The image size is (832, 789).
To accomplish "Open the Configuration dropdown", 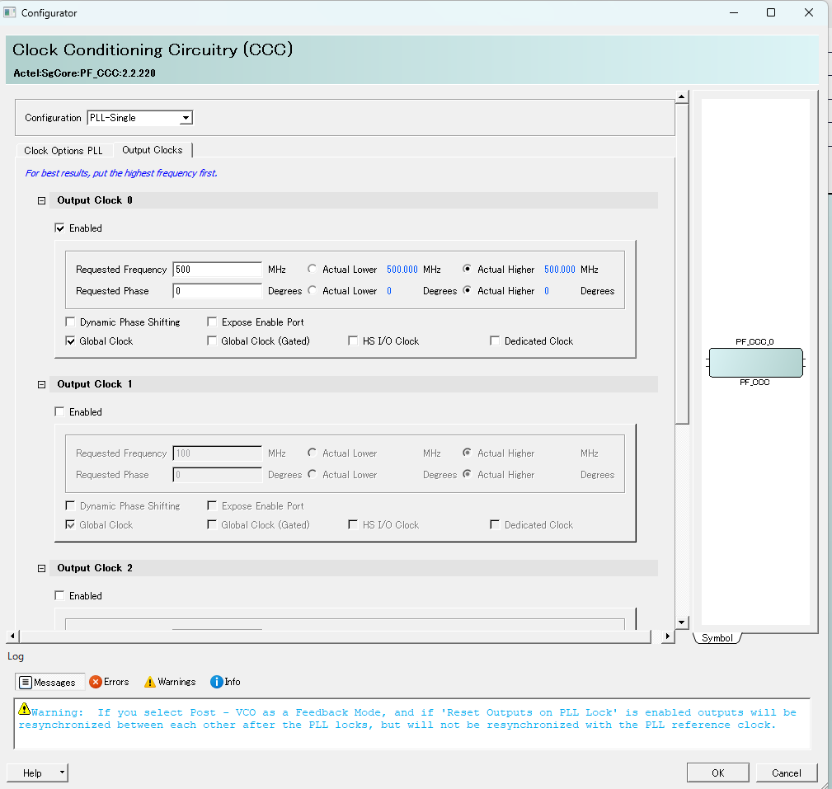I will (186, 117).
